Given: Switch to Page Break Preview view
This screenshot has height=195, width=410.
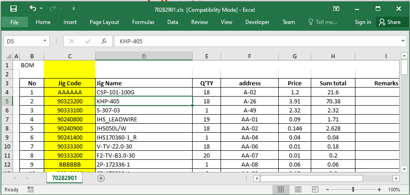Looking at the screenshot, I should click(x=315, y=190).
